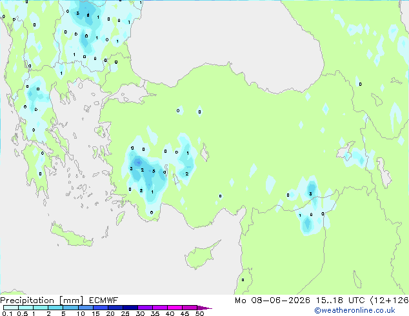The height and width of the screenshot is (316, 409).
Task: Pick the 45–50 mm legend swatch
Action: point(190,308)
